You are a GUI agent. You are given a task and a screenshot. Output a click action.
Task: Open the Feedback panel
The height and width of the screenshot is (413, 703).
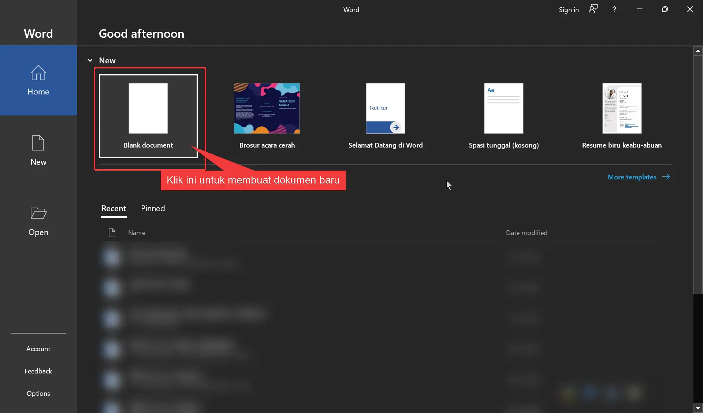click(38, 371)
